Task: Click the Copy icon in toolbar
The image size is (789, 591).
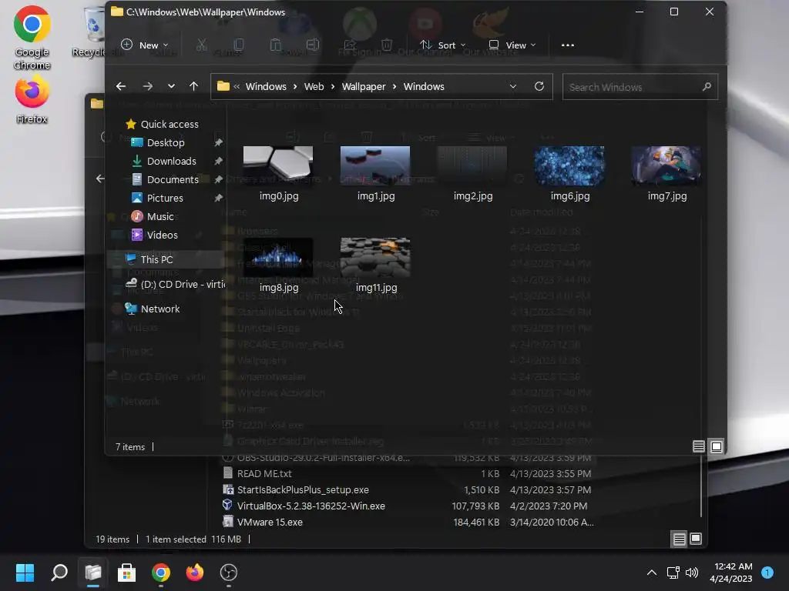Action: pos(239,45)
